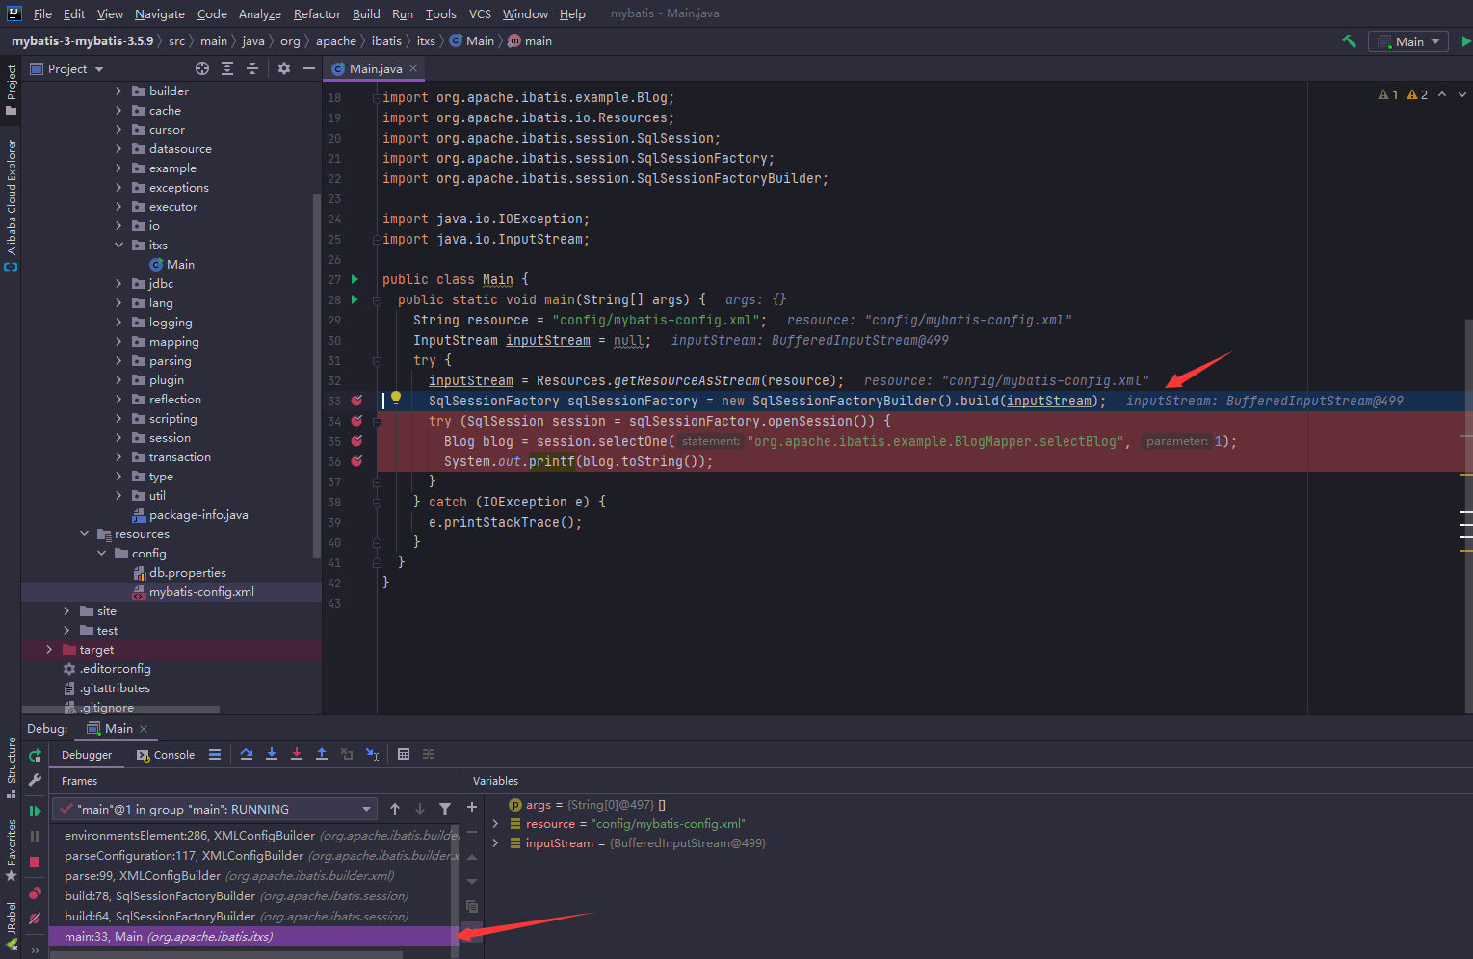Collapse the resources folder
The image size is (1473, 959).
click(x=84, y=533)
